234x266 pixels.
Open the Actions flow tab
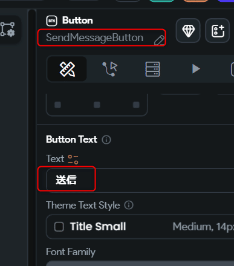click(110, 69)
